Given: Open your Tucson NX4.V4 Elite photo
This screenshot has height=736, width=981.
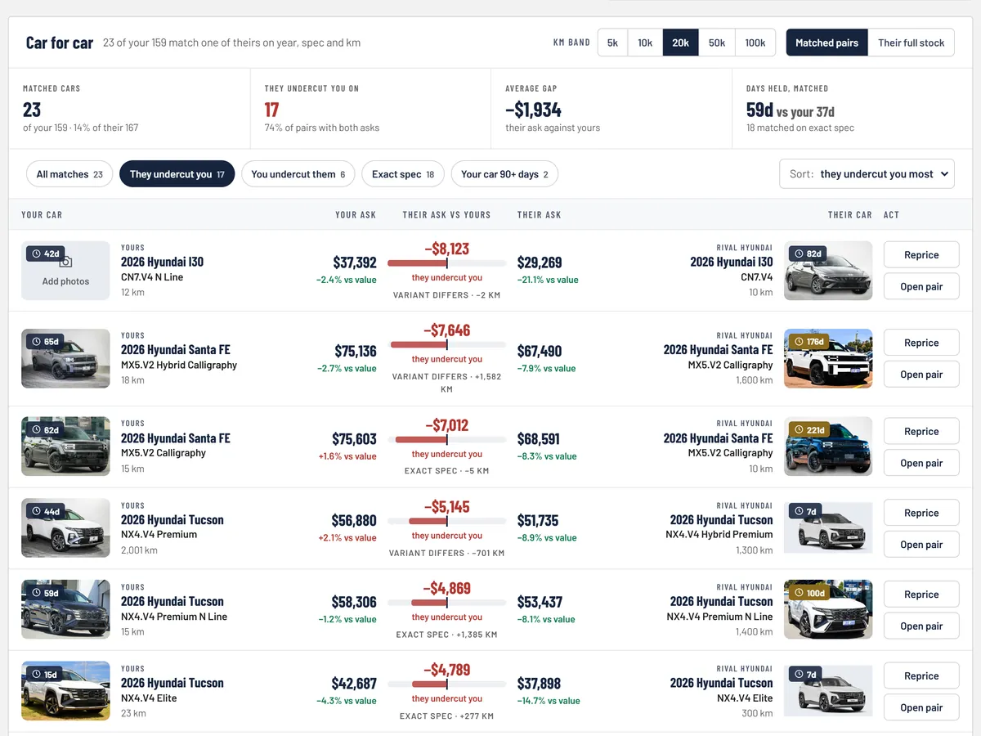Looking at the screenshot, I should (65, 692).
